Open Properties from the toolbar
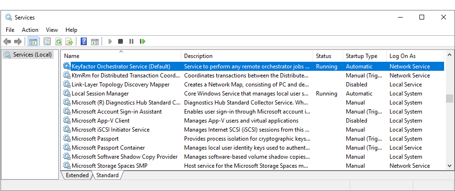The height and width of the screenshot is (191, 455). [47, 42]
